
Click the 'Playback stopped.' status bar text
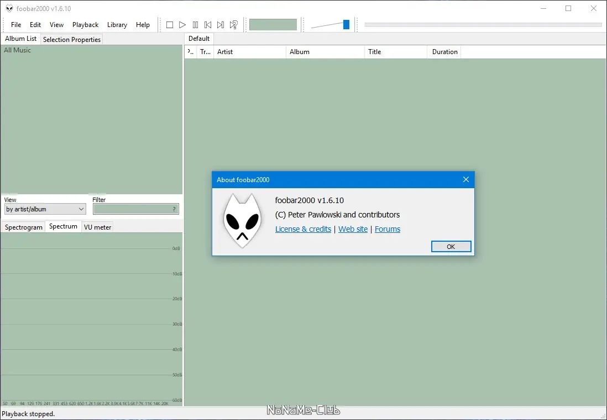[28, 414]
